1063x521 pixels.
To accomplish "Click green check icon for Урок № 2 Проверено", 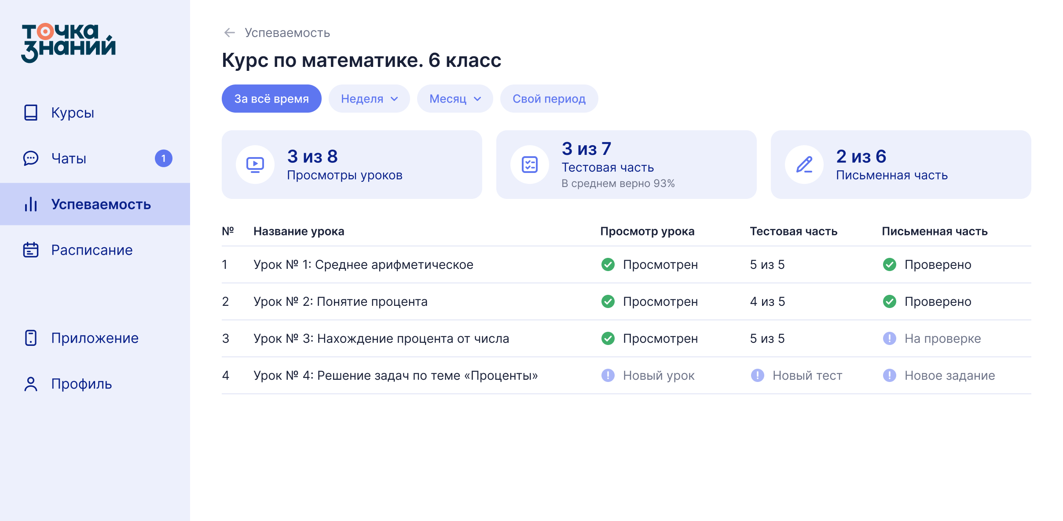I will coord(890,301).
